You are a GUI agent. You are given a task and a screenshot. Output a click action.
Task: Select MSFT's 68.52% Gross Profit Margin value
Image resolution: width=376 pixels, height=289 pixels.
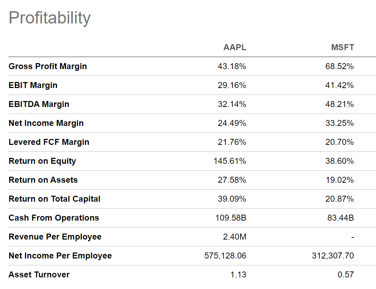coord(339,66)
